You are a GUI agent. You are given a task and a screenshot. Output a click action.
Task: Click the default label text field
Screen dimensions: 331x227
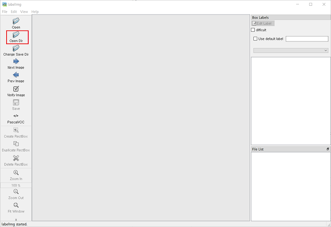307,39
